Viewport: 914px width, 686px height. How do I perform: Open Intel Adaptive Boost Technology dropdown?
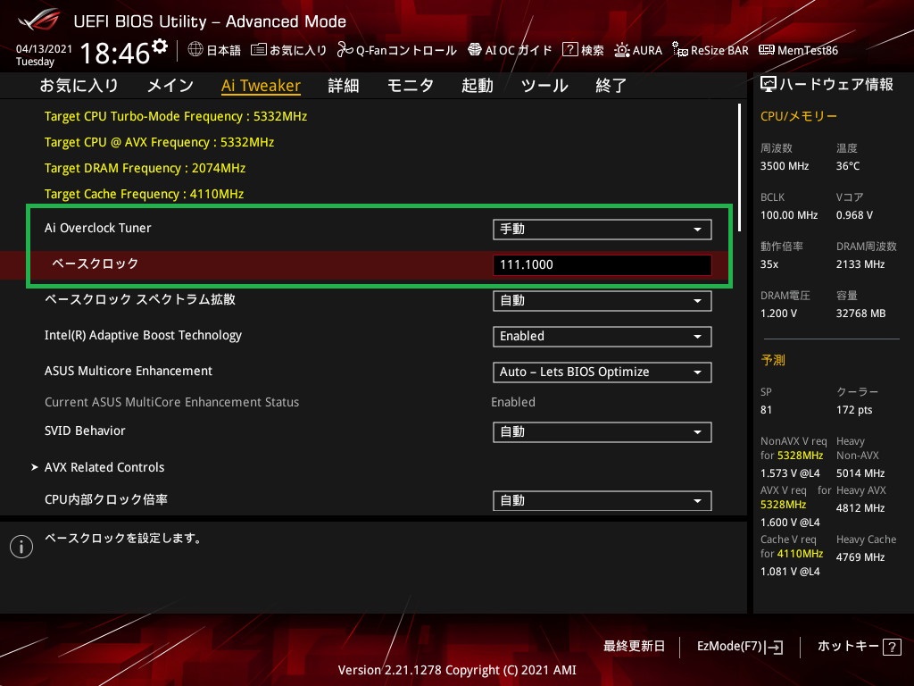pyautogui.click(x=602, y=337)
